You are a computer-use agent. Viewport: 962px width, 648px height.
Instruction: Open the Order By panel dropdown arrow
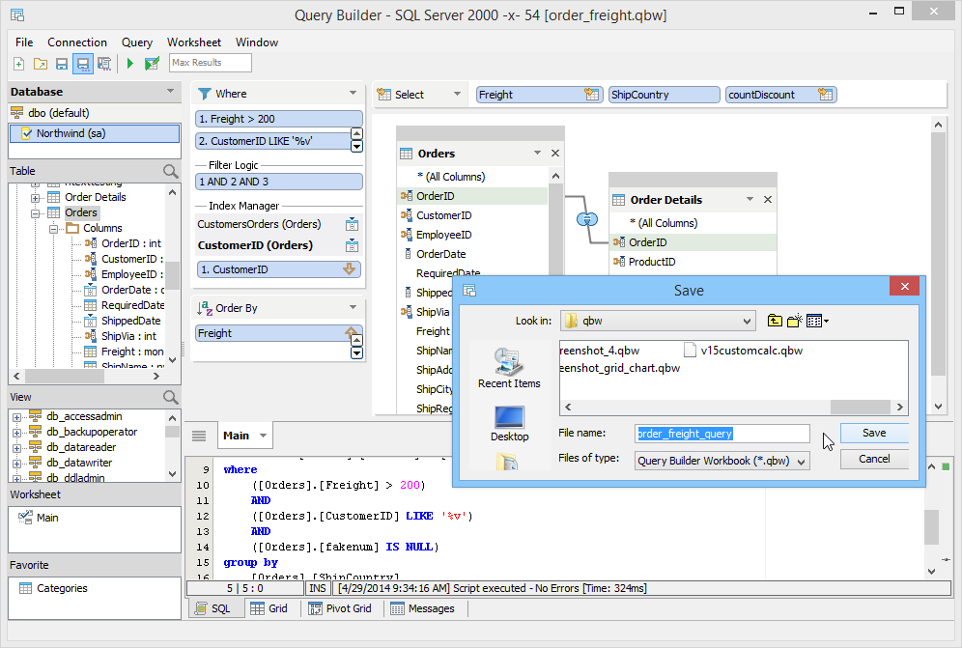pyautogui.click(x=353, y=307)
